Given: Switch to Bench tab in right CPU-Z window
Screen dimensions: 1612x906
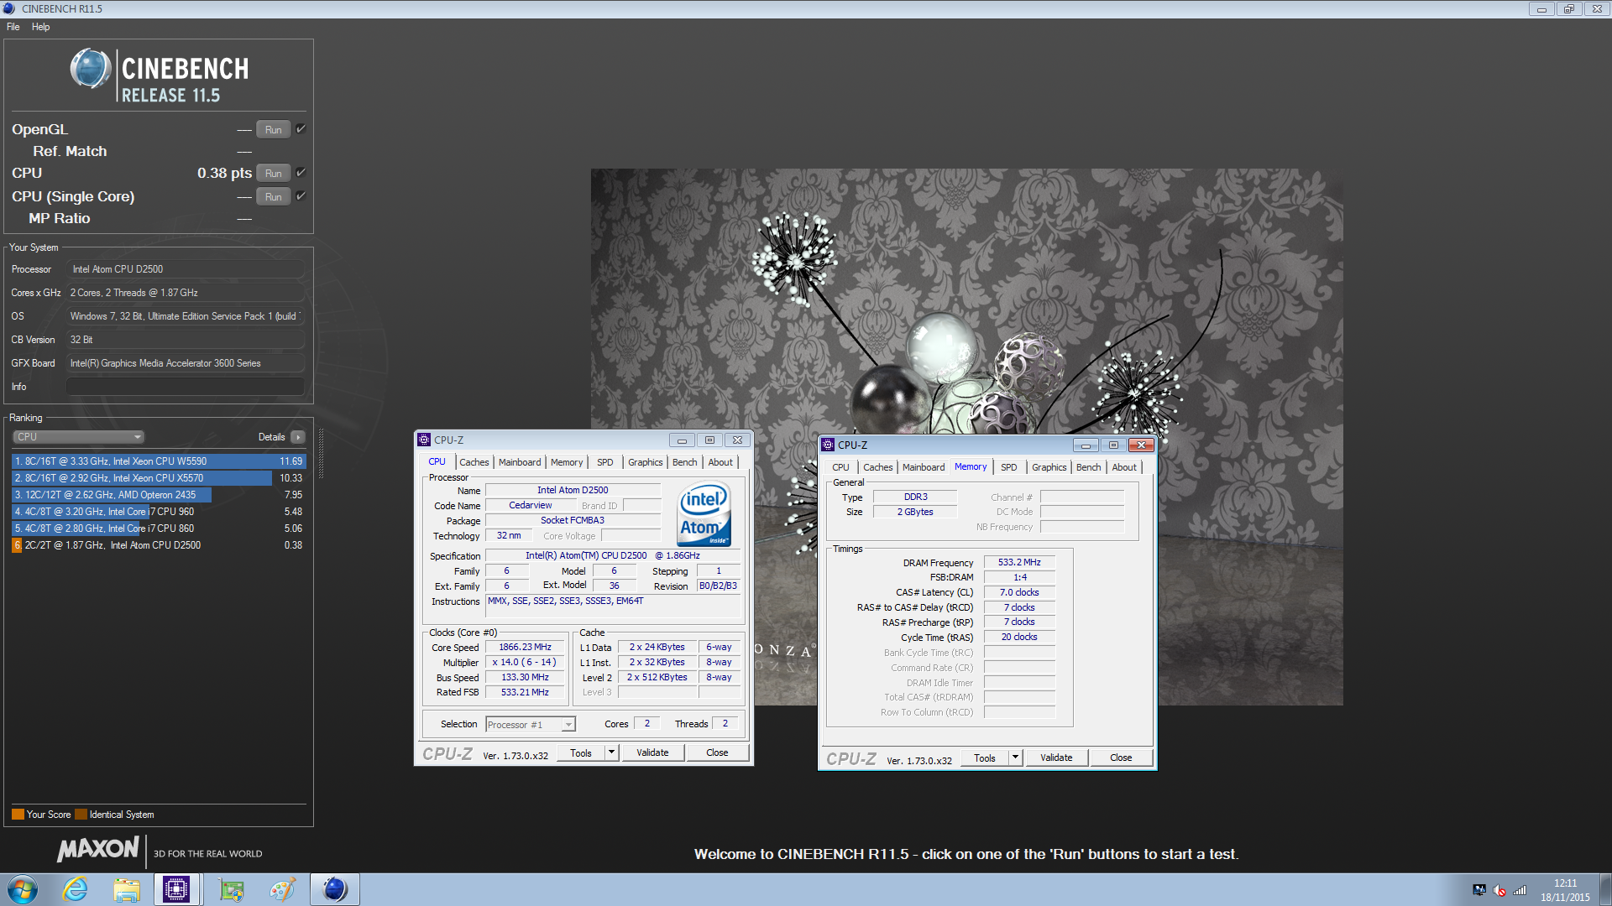Looking at the screenshot, I should (1089, 467).
